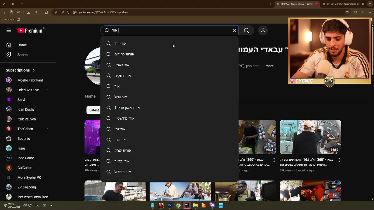Select suggestion אורות כחולים
The height and width of the screenshot is (210, 374).
(169, 54)
